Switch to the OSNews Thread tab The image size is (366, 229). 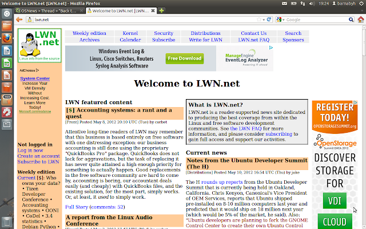tap(50, 10)
